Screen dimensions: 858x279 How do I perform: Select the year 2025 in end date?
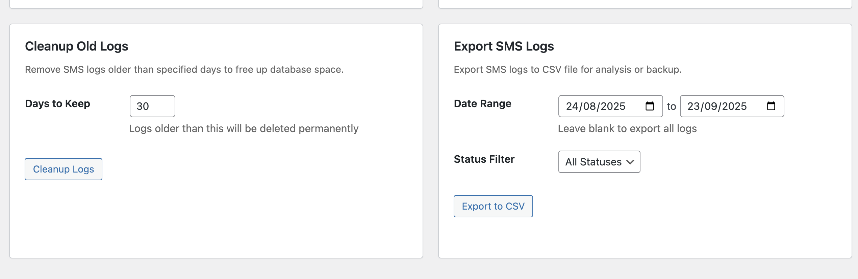(x=734, y=106)
